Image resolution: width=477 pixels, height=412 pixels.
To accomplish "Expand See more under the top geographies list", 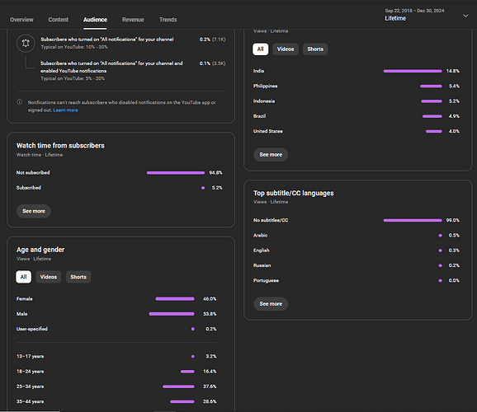I will (x=271, y=155).
